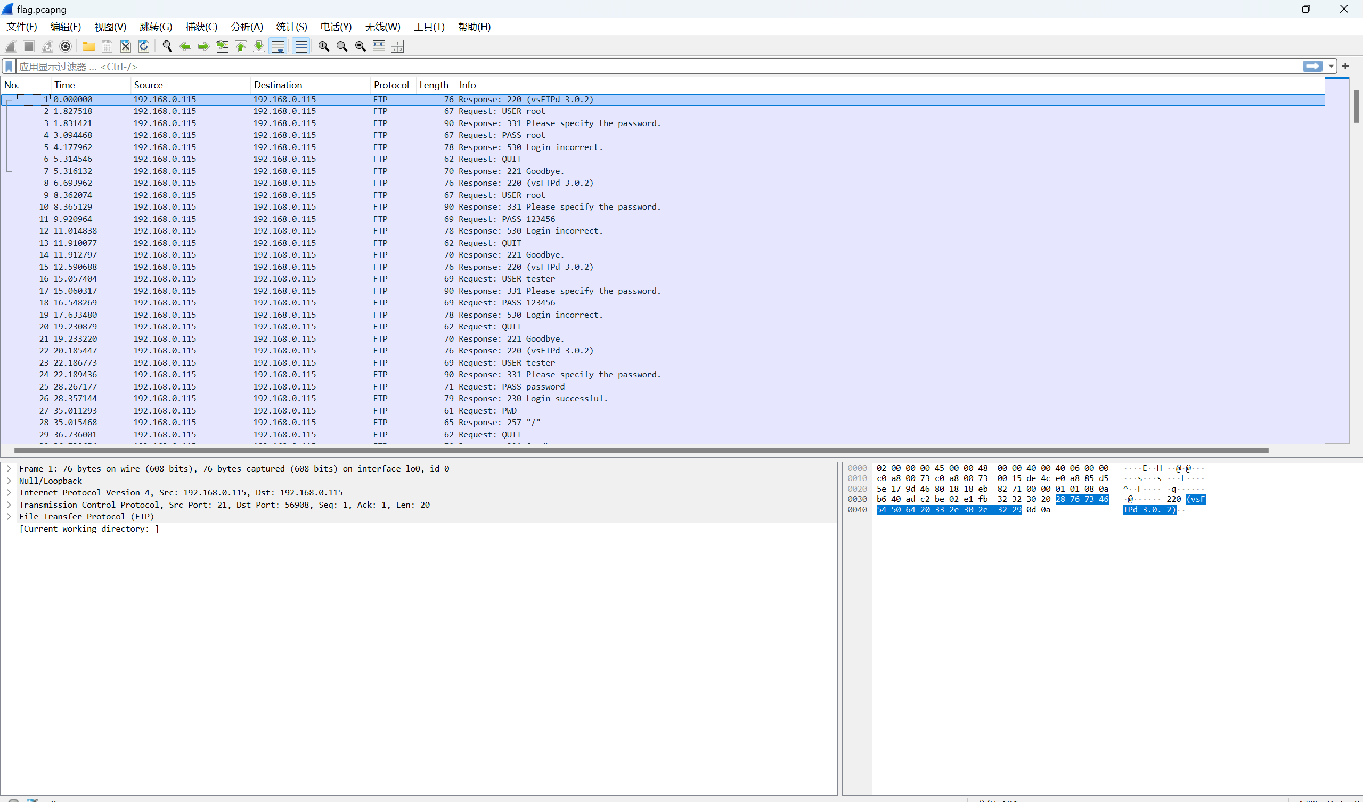Viewport: 1363px width, 802px height.
Task: Select the Current working directory line
Action: (89, 528)
